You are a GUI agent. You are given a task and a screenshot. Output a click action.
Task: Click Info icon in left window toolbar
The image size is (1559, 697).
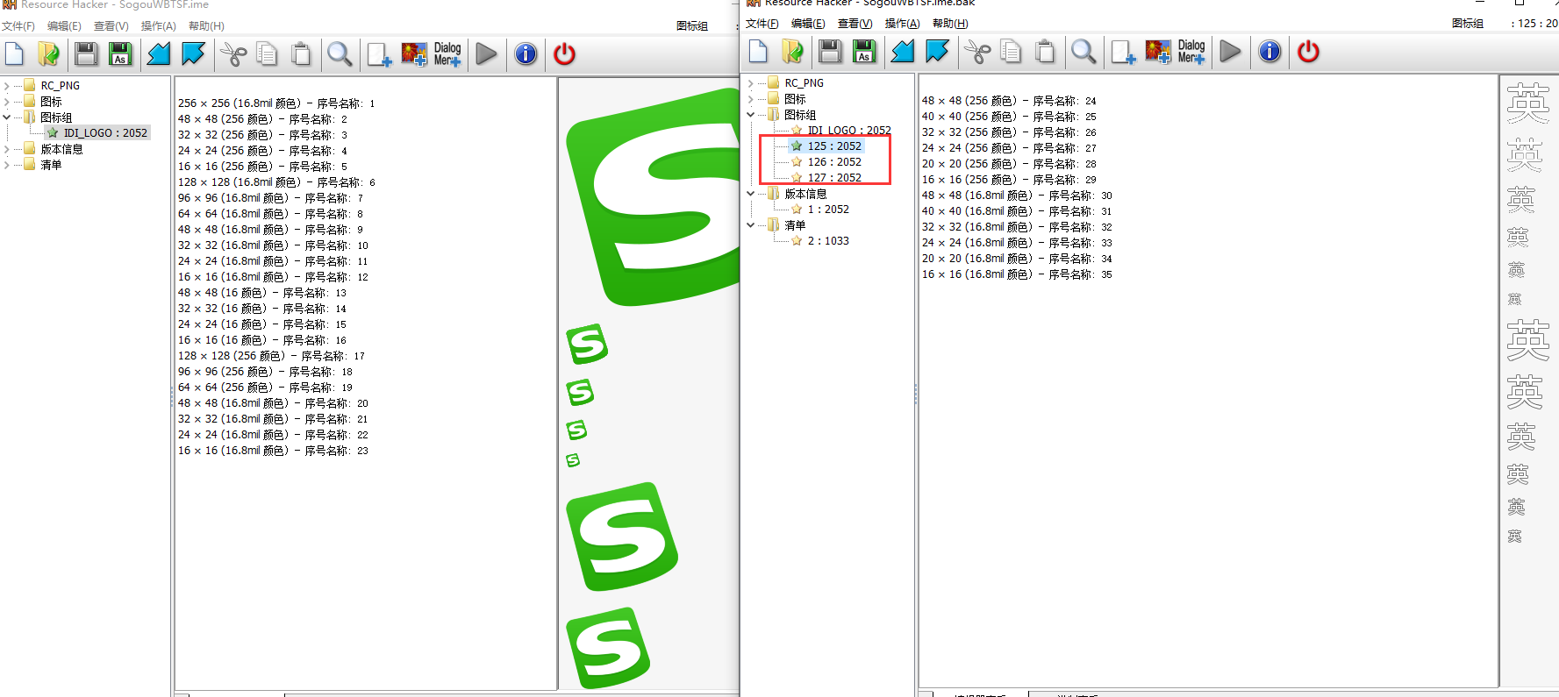pos(526,54)
